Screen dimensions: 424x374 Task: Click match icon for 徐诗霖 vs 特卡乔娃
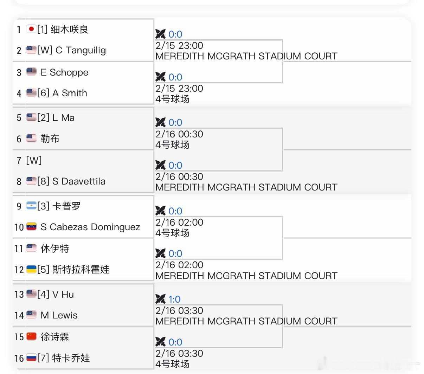click(160, 342)
